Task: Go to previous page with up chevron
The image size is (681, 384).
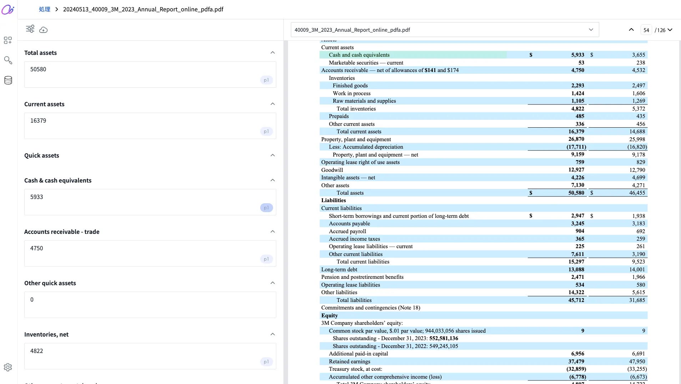Action: (x=631, y=30)
